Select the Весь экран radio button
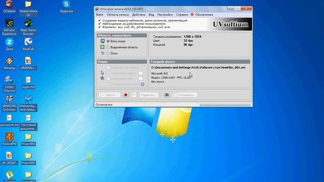The image size is (324, 182). [108, 41]
